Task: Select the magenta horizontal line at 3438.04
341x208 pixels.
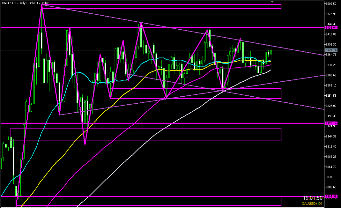Action: click(163, 28)
